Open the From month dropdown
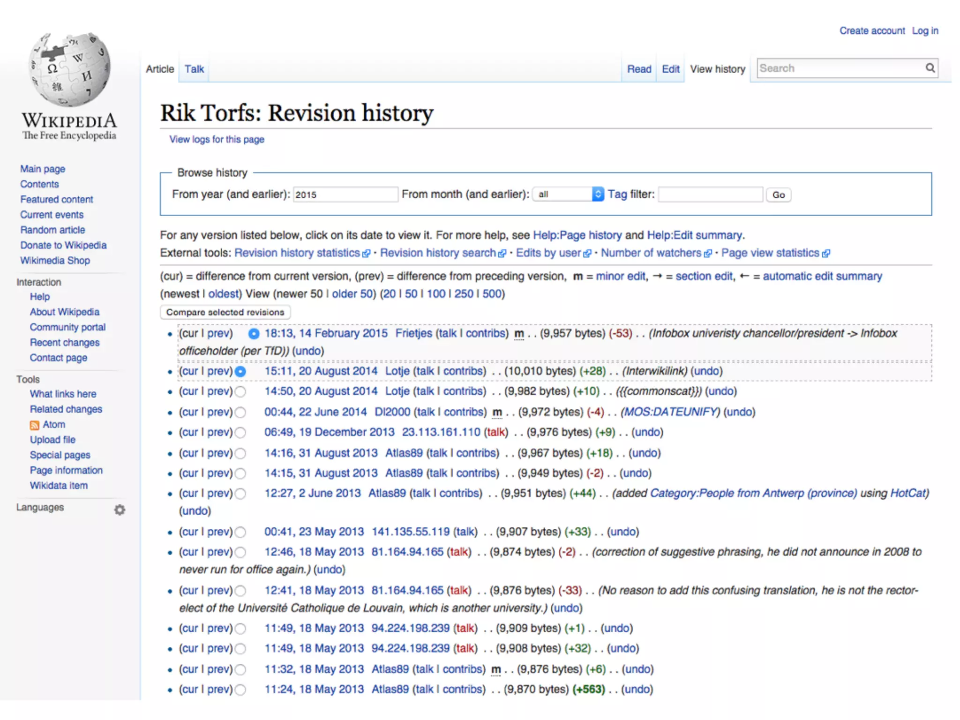Image resolution: width=960 pixels, height=720 pixels. coord(568,195)
